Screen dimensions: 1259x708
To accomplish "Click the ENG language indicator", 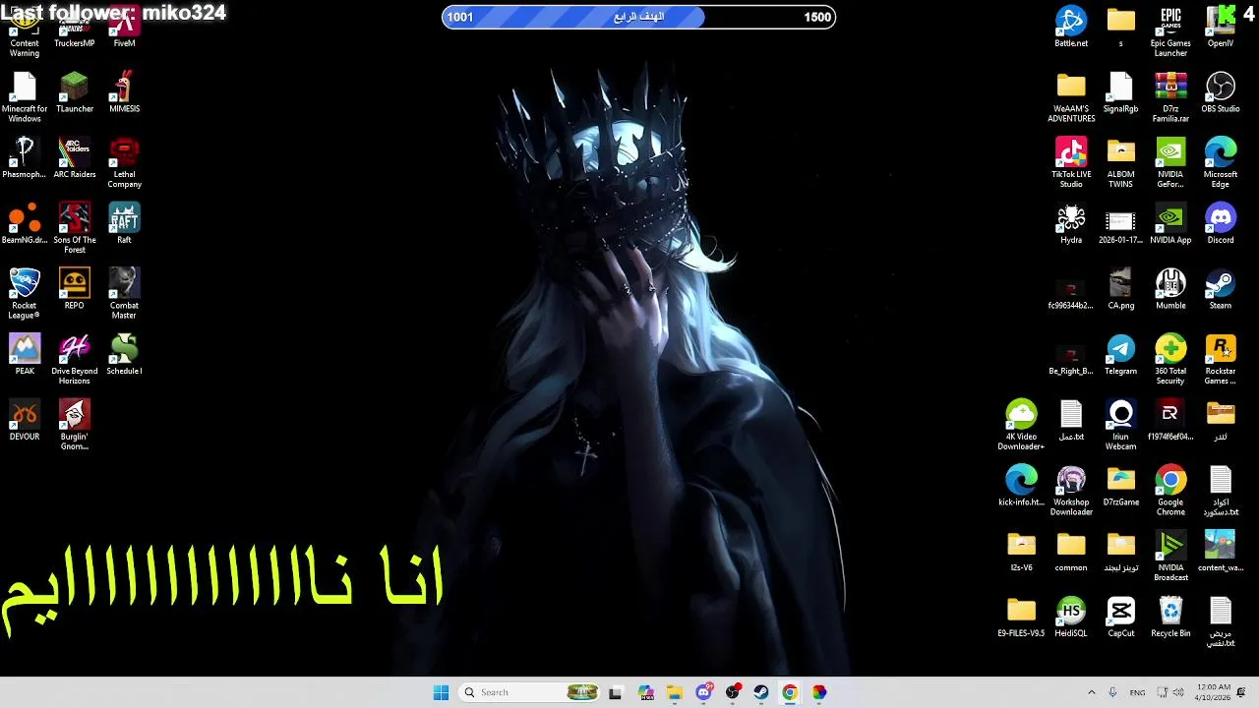I will click(x=1137, y=692).
